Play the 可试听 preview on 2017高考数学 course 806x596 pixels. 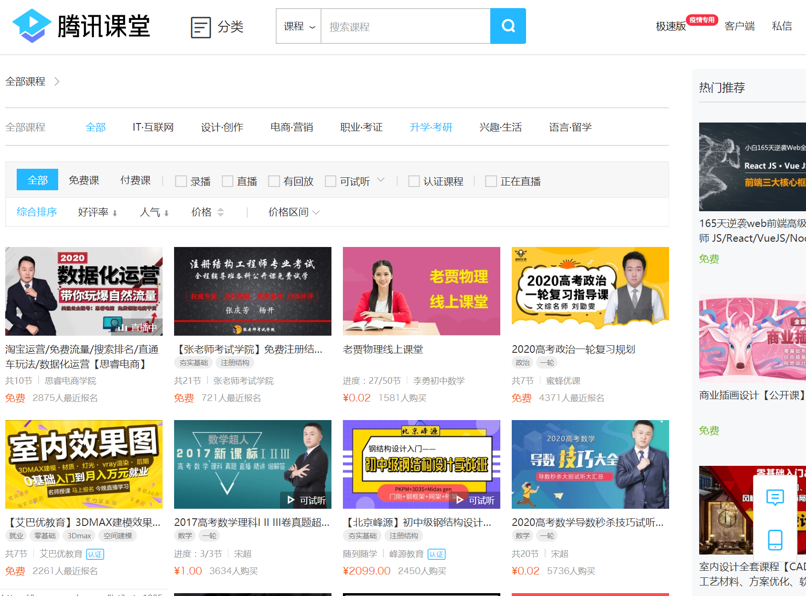(306, 500)
